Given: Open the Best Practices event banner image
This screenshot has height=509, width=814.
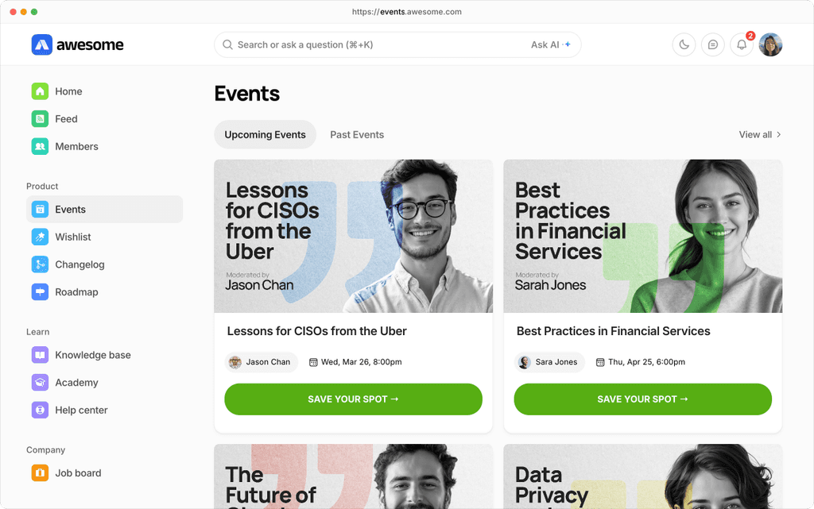Looking at the screenshot, I should [642, 236].
